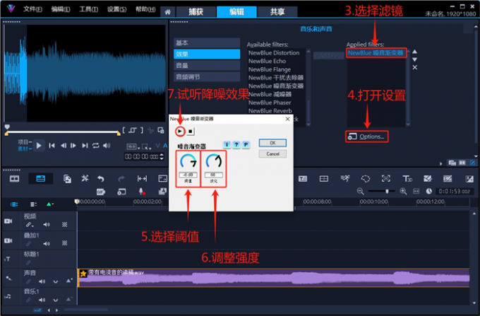Open the 设置 Settings menu
Screen dimensions: 480x316
click(x=116, y=9)
